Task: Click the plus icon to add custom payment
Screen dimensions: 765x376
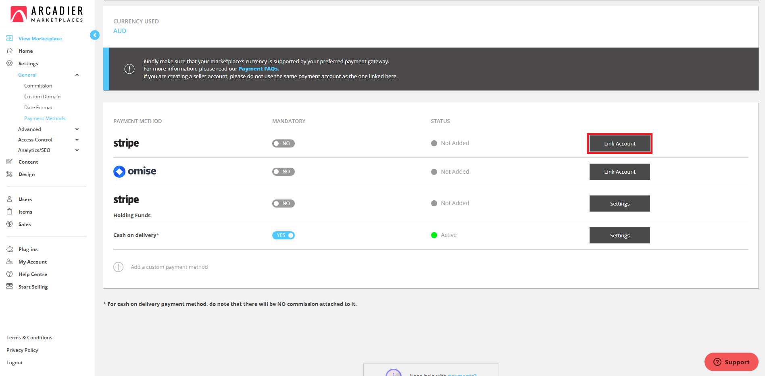Action: click(118, 267)
